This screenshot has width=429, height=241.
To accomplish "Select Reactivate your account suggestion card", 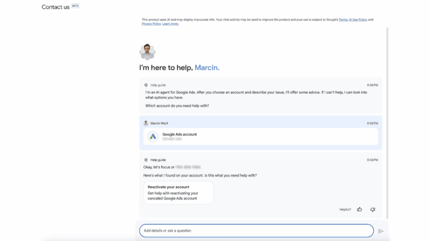I will click(x=178, y=193).
